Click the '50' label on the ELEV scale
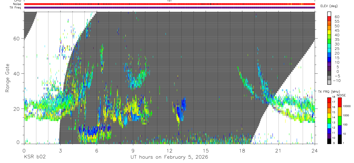This screenshot has width=354, height=163. (x=336, y=26)
